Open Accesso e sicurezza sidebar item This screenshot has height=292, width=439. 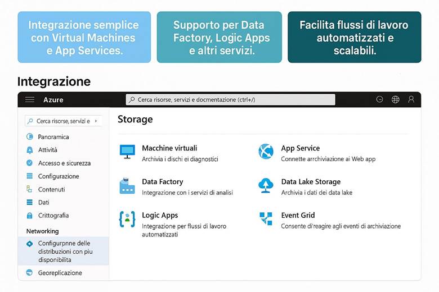point(64,163)
